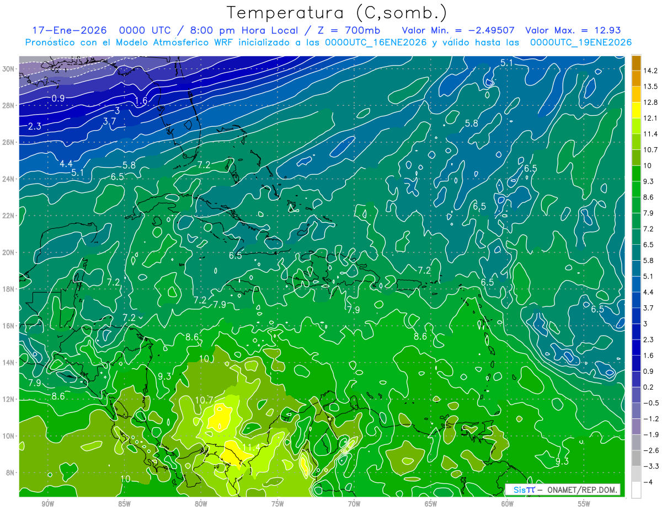Screen dimensions: 662x511
Task: Click the -1.9 value on the colorbar
Action: (652, 434)
